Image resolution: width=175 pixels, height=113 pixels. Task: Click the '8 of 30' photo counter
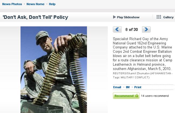click(132, 29)
